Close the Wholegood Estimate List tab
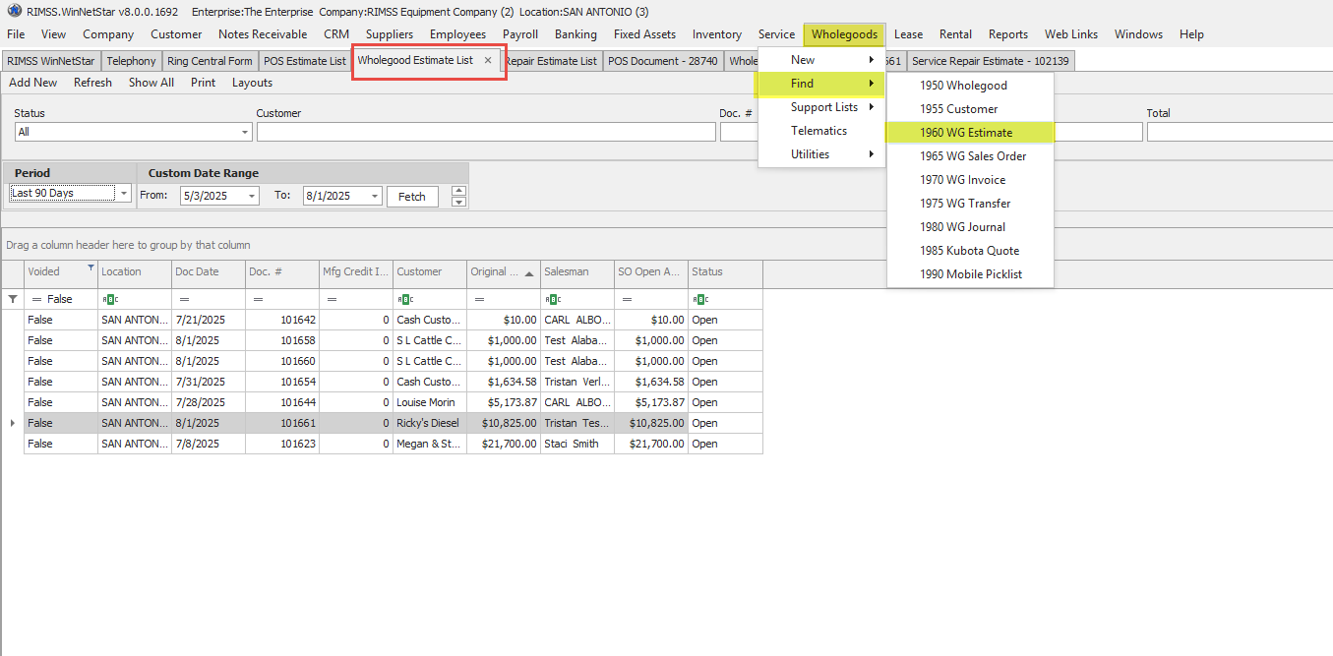The height and width of the screenshot is (656, 1333). [x=488, y=60]
